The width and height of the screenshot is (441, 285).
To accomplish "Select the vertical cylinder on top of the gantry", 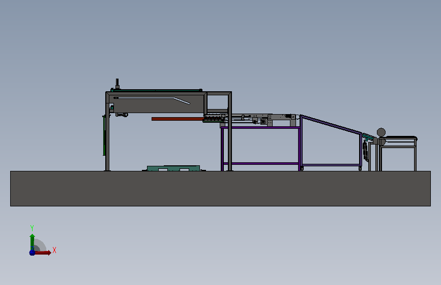I will click(117, 84).
